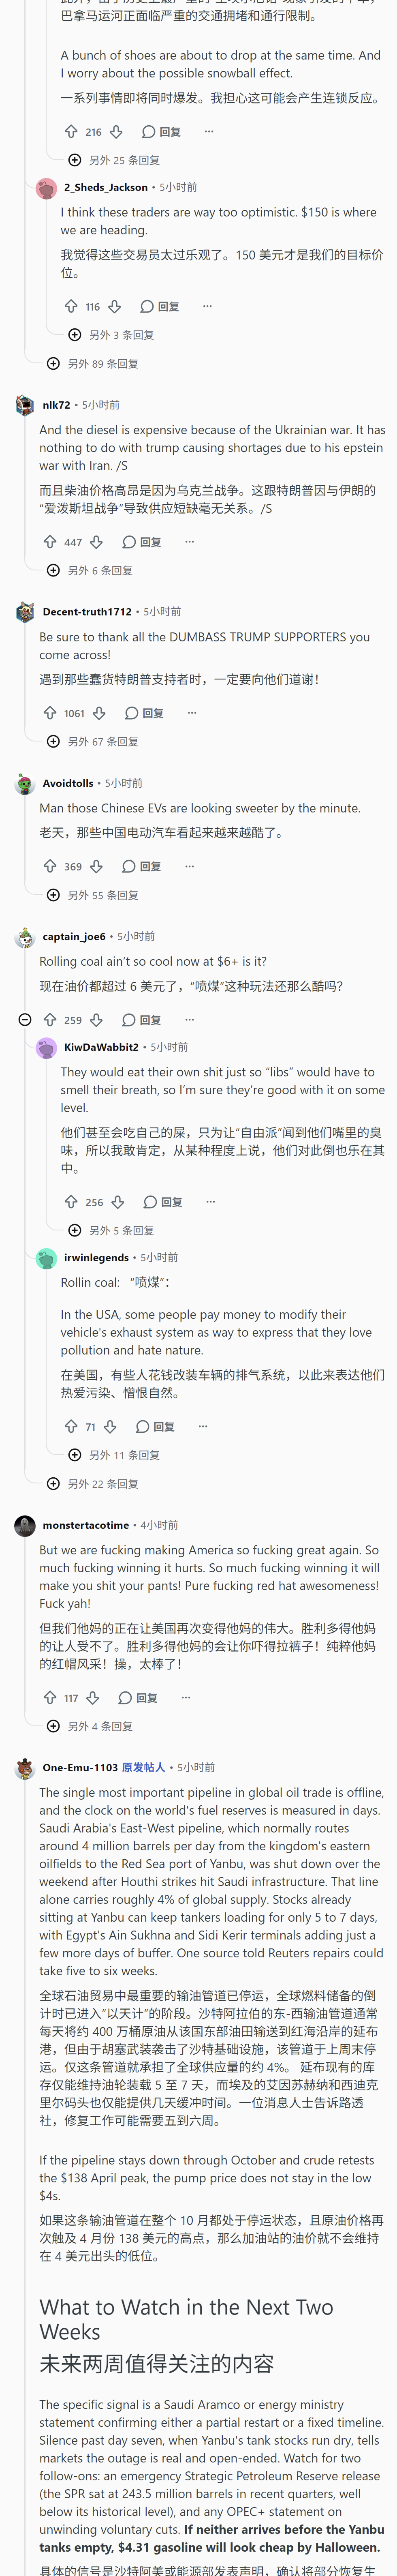Open nlk72's profile via username
The height and width of the screenshot is (2576, 397).
tap(56, 405)
